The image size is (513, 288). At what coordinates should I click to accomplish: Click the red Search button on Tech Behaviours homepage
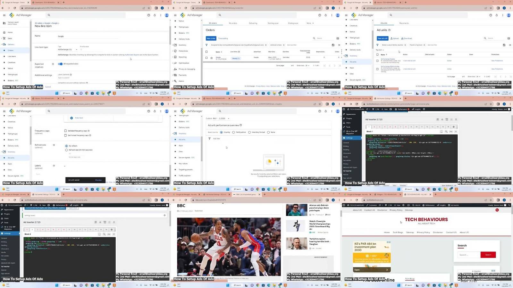click(488, 255)
